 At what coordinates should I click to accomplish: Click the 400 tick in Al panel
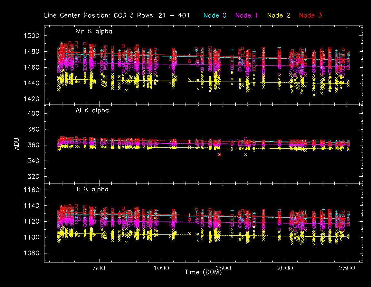coord(34,114)
